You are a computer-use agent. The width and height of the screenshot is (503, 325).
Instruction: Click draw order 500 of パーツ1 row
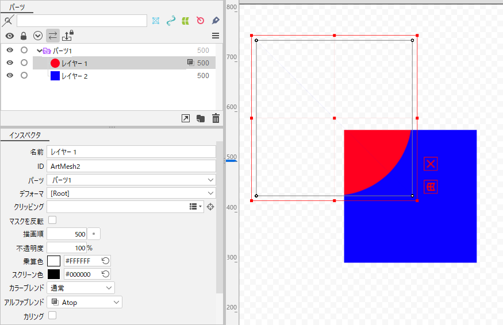[x=203, y=51]
